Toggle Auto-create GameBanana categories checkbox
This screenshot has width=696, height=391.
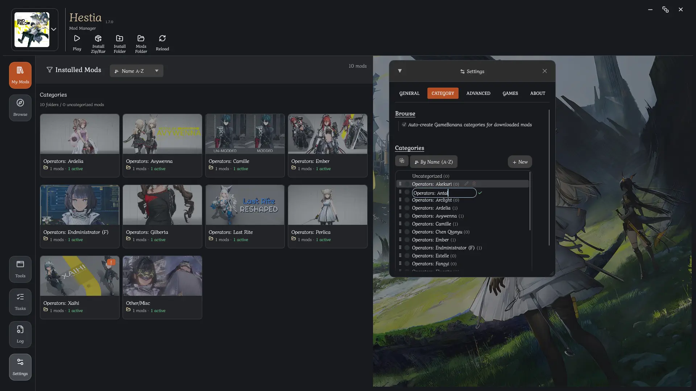click(x=404, y=125)
